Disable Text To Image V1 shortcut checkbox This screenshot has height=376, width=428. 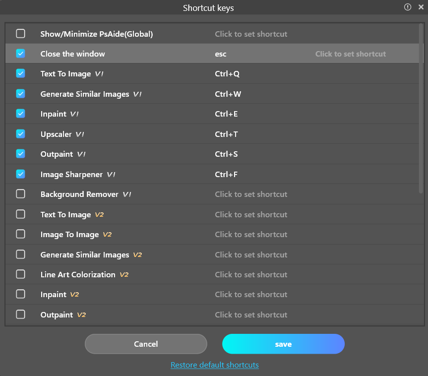pyautogui.click(x=20, y=73)
